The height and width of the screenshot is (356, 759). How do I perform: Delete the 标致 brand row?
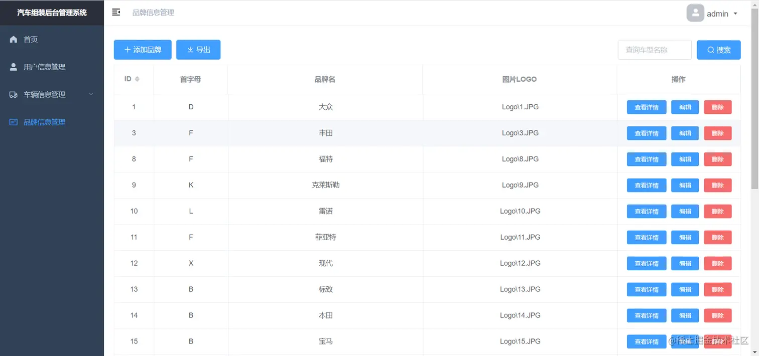(x=718, y=290)
